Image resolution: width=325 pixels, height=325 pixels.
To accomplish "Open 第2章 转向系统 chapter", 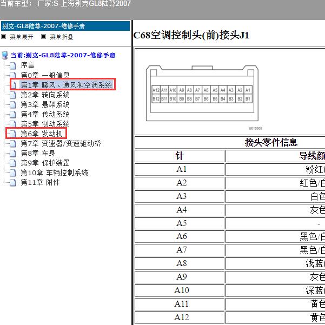I will [45, 95].
